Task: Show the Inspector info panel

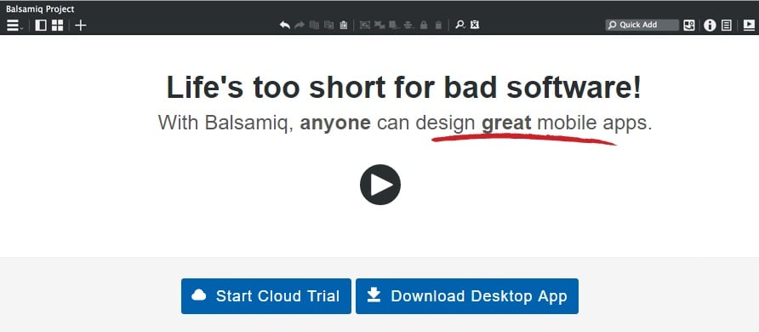Action: tap(710, 26)
